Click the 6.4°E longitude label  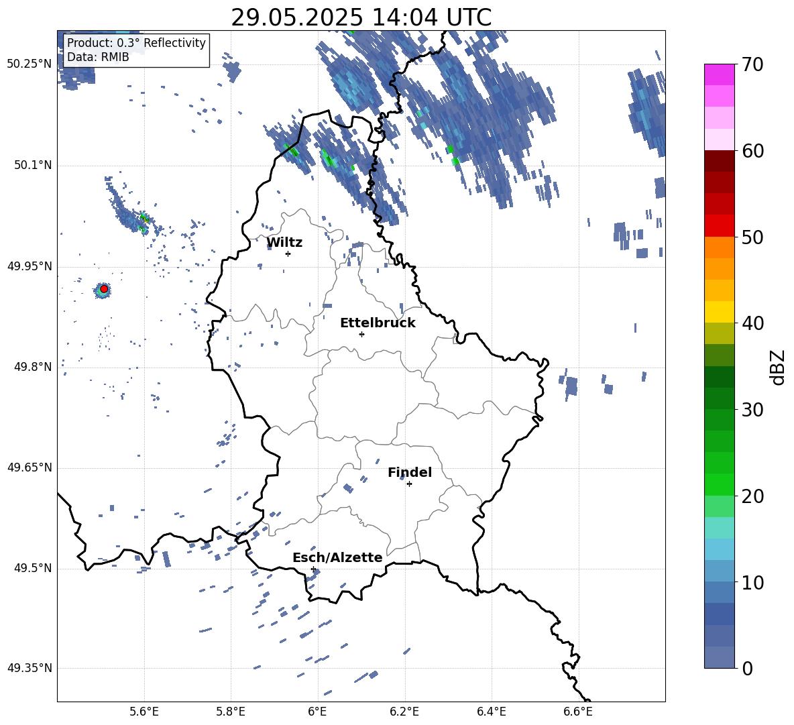tap(491, 712)
